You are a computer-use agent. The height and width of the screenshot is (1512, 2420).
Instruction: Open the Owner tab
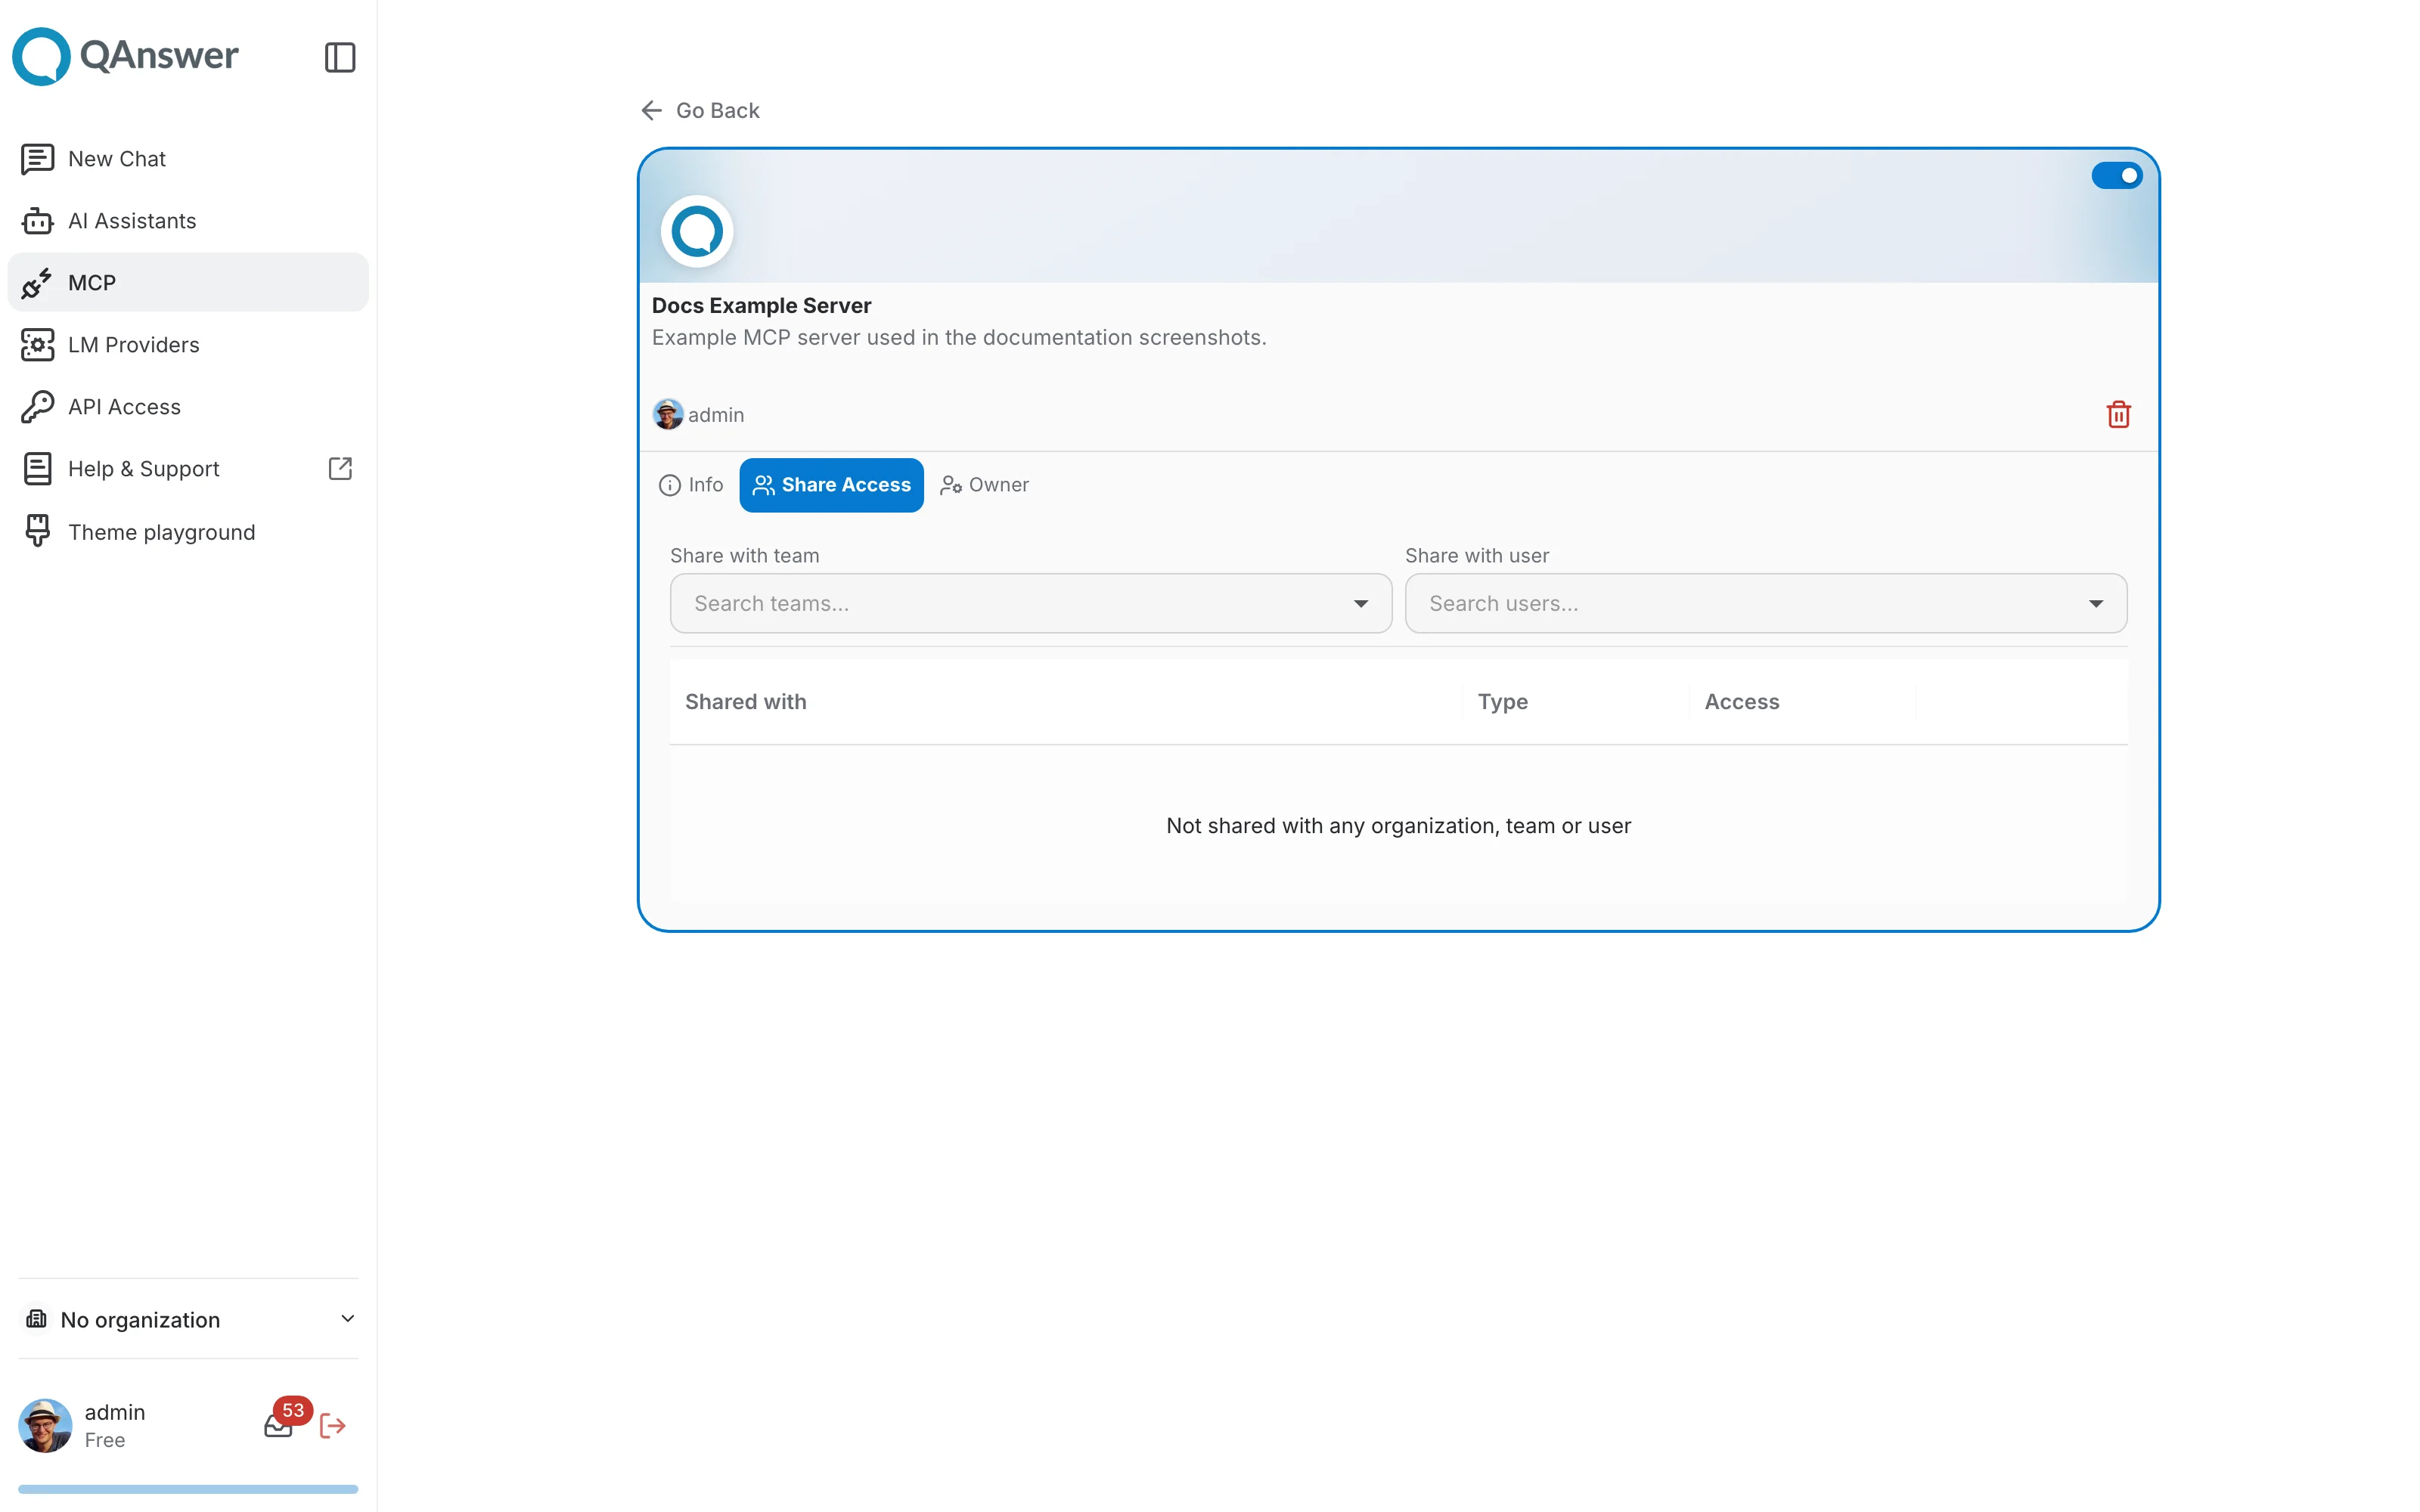(984, 485)
